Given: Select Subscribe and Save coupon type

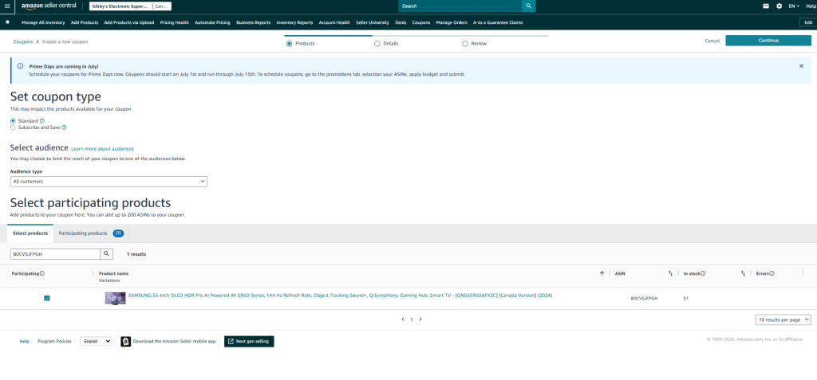Looking at the screenshot, I should pyautogui.click(x=13, y=127).
